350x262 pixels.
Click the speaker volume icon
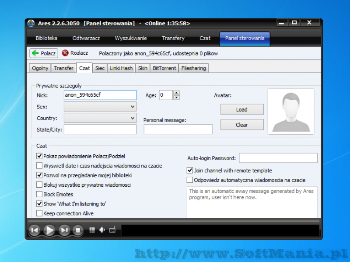pyautogui.click(x=102, y=230)
